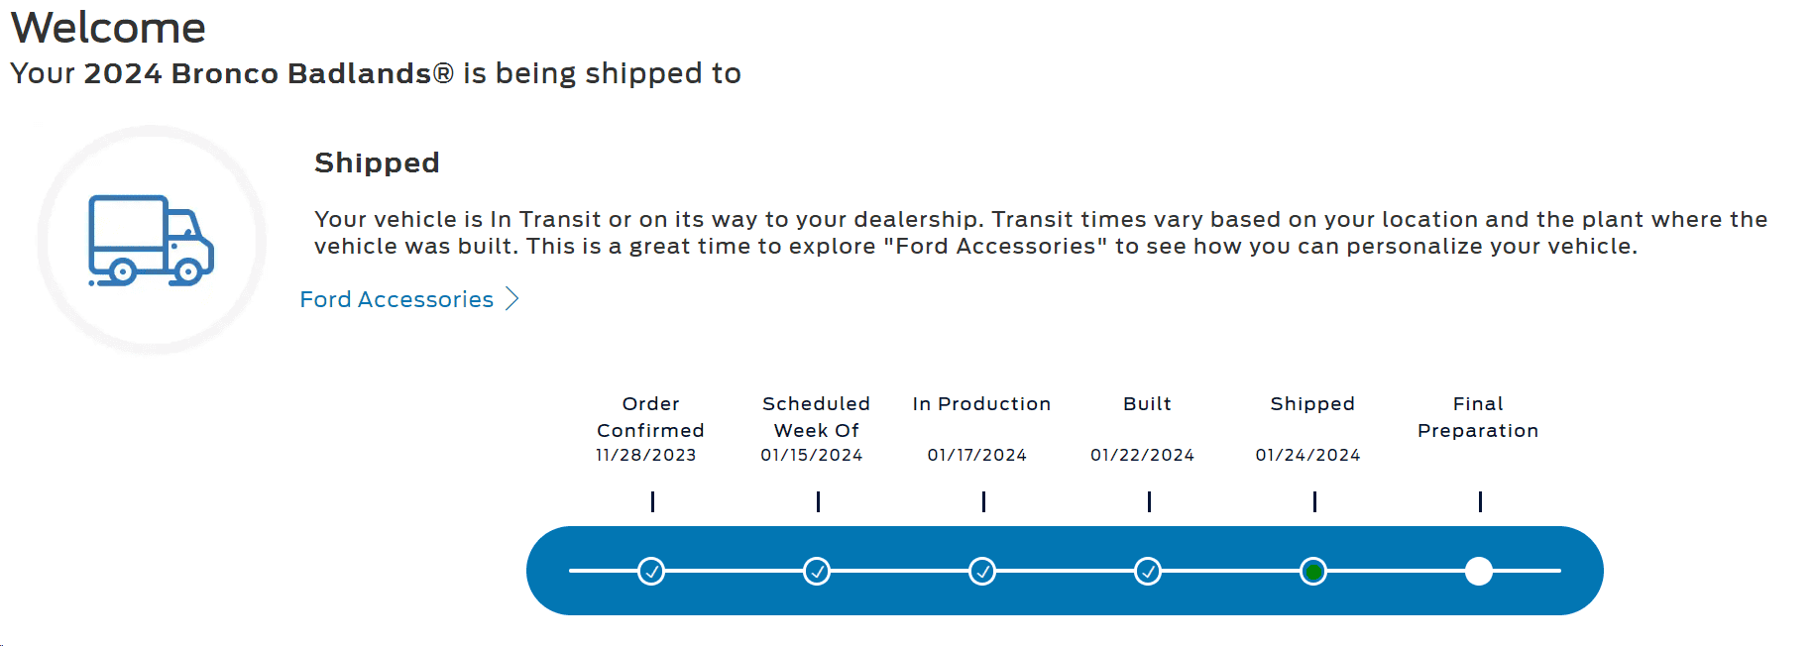Click the Order Confirmed step label
The image size is (1814, 646).
pyautogui.click(x=650, y=417)
